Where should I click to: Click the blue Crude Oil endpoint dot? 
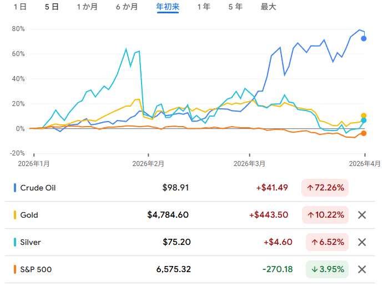(x=364, y=38)
